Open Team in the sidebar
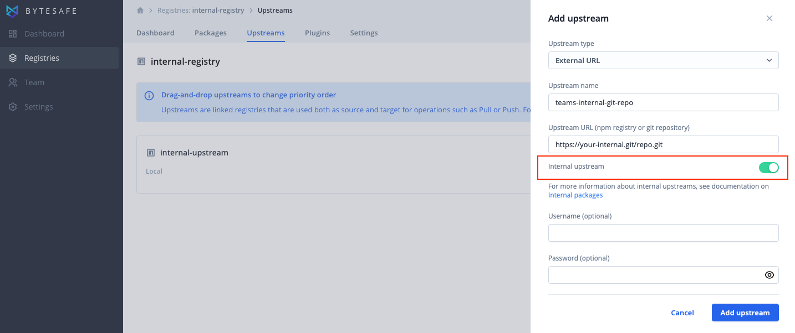This screenshot has height=333, width=795. click(59, 82)
